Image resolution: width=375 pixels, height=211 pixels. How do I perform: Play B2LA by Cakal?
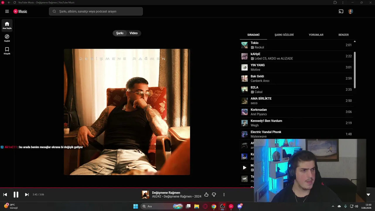[296, 90]
